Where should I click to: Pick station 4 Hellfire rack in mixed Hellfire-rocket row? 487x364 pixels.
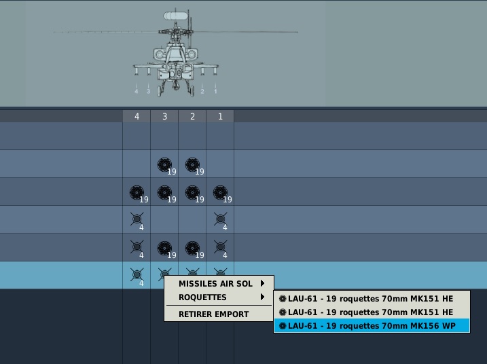tap(137, 247)
